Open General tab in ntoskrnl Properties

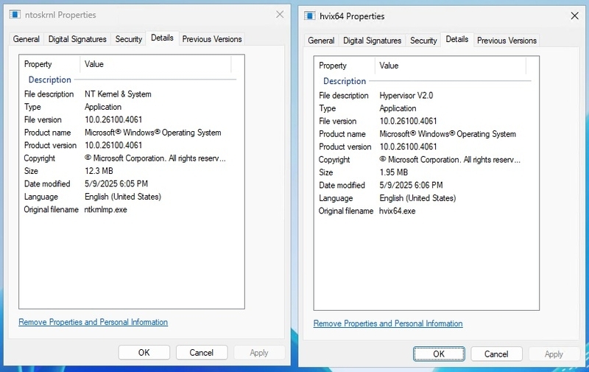pos(27,39)
